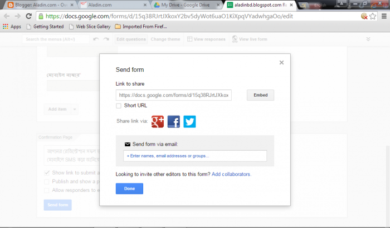
Task: Open the Apps shortcut in bookmarks bar
Action: pos(12,27)
